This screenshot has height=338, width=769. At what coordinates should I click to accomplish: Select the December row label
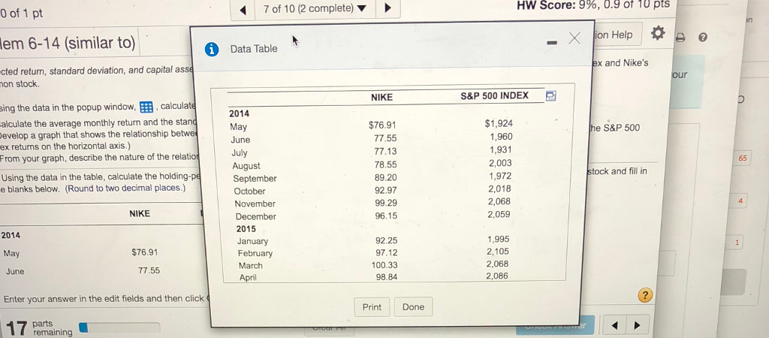point(255,216)
